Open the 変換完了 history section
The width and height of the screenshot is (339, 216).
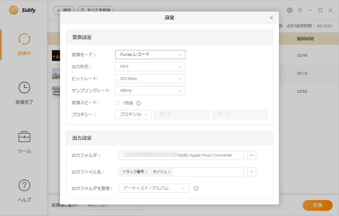click(24, 93)
